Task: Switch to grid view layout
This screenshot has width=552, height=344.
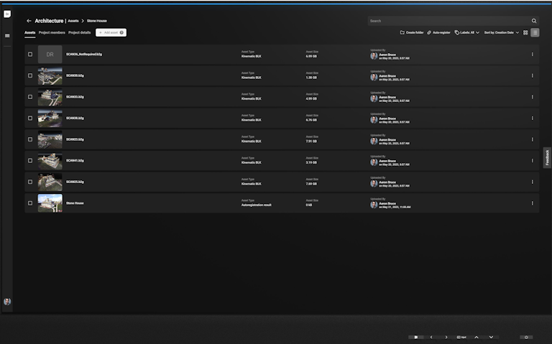Action: pos(525,32)
